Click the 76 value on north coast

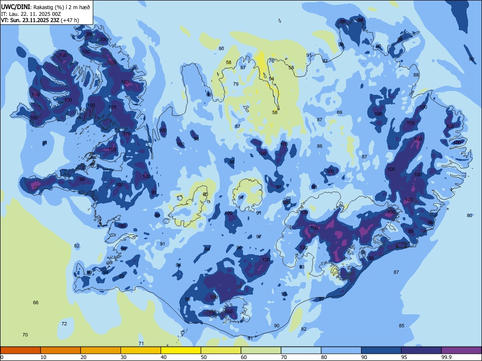click(x=271, y=61)
